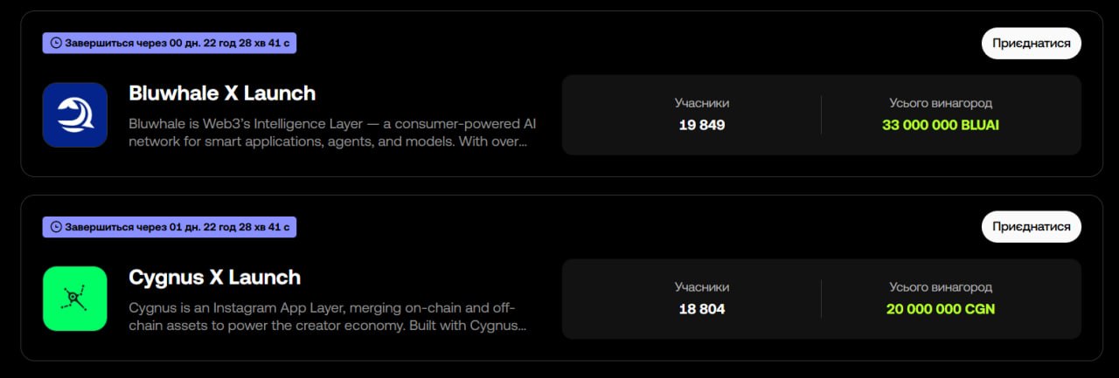Click clock icon in Bluwhale countdown badge
The width and height of the screenshot is (1119, 378).
click(x=57, y=43)
